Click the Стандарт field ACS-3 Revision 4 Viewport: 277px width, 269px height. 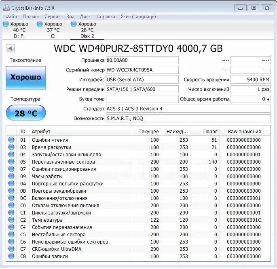tap(188, 109)
